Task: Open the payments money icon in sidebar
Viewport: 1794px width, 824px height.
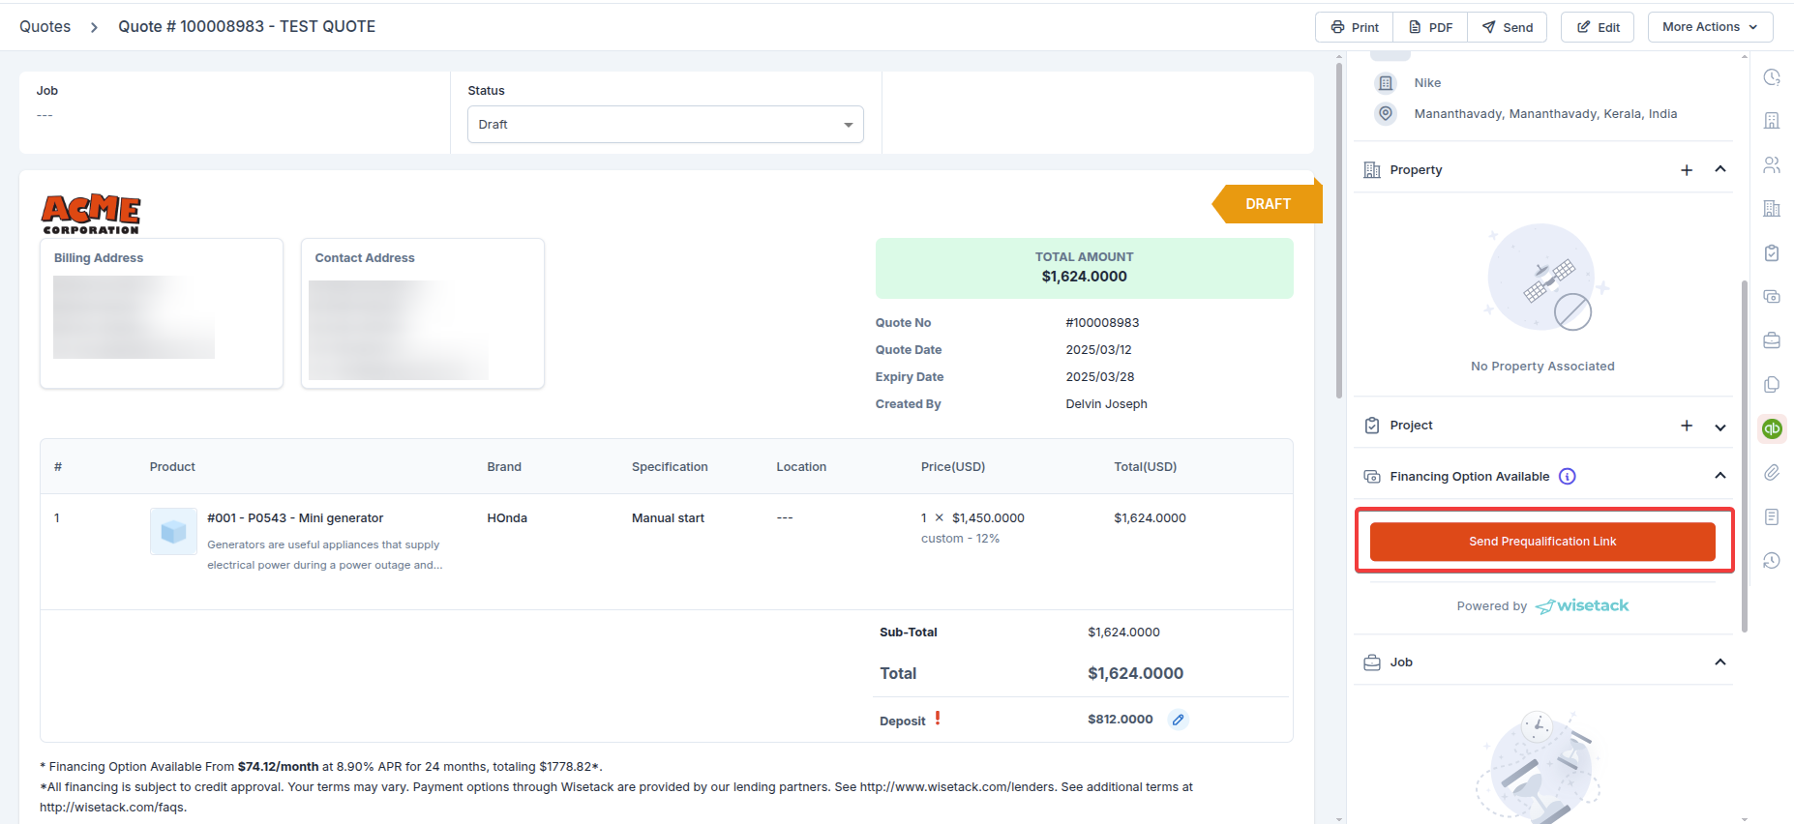Action: pos(1772,296)
